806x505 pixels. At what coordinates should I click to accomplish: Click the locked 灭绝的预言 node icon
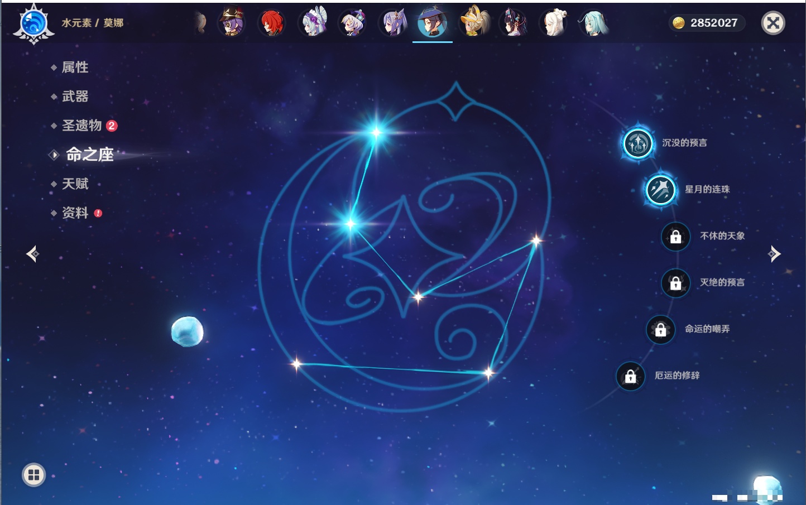(676, 283)
